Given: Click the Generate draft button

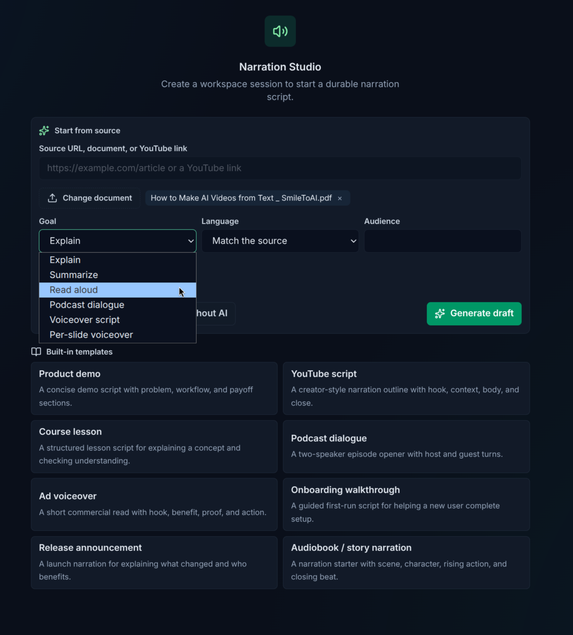Looking at the screenshot, I should [474, 314].
